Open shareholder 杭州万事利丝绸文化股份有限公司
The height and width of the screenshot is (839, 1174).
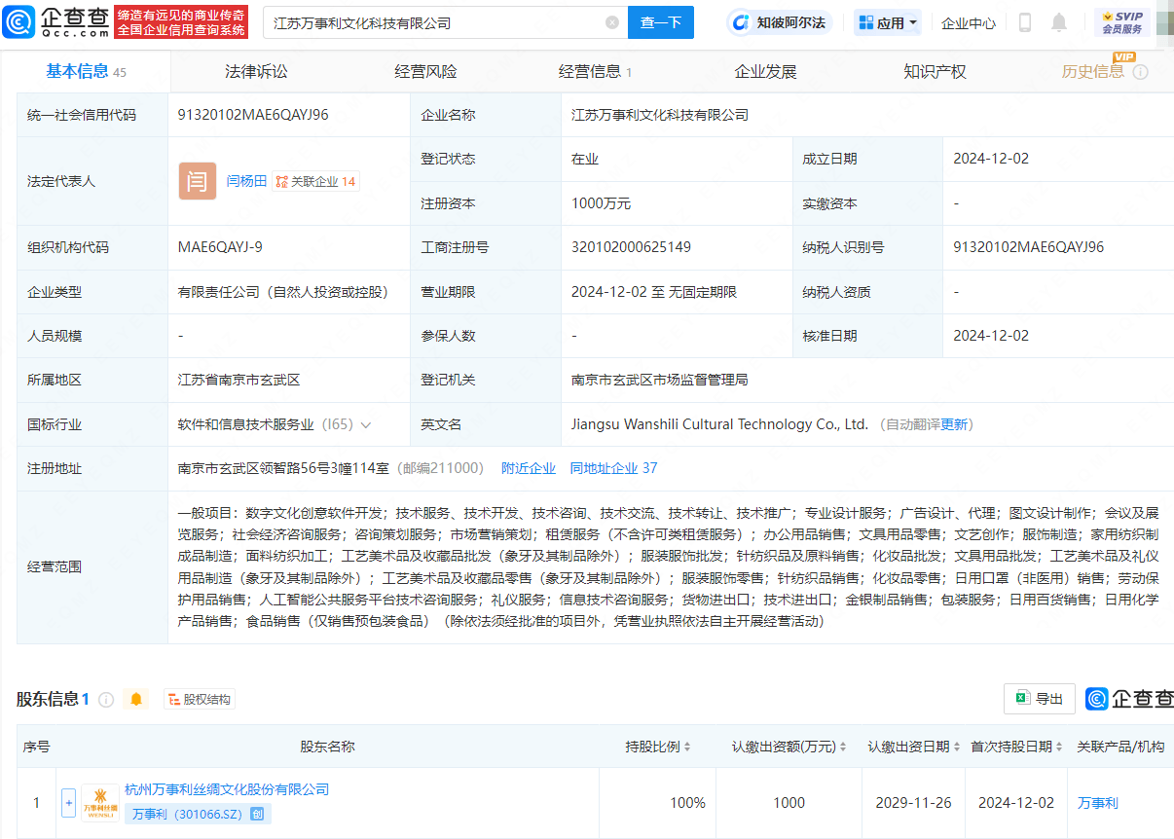click(227, 789)
